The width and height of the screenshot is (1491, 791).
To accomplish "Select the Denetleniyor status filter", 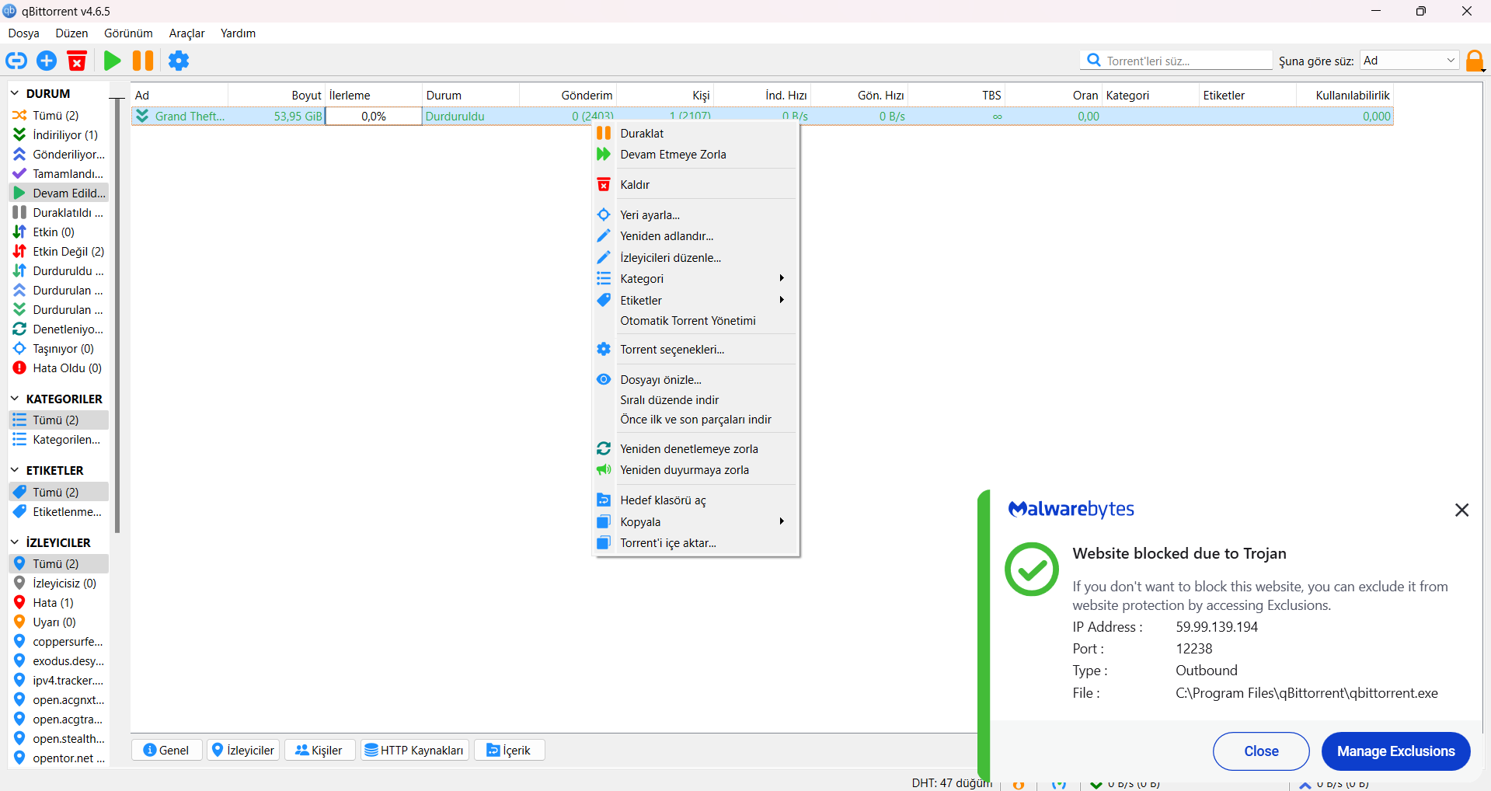I will pyautogui.click(x=58, y=329).
